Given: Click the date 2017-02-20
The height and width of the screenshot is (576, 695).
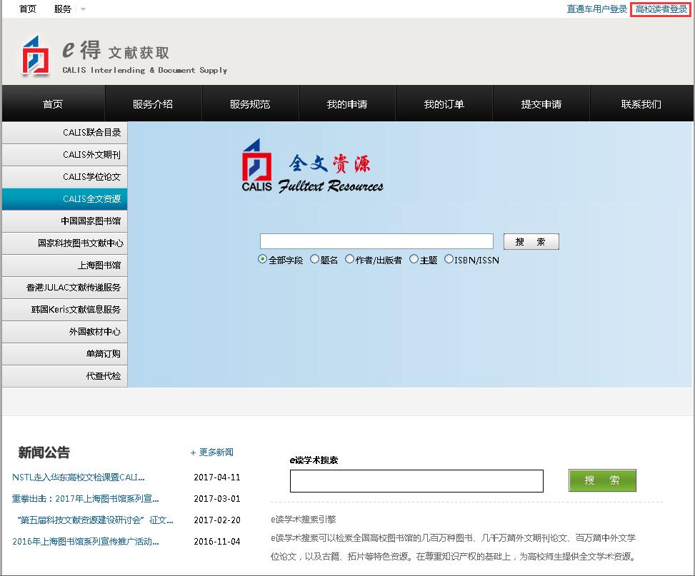Looking at the screenshot, I should pyautogui.click(x=216, y=520).
